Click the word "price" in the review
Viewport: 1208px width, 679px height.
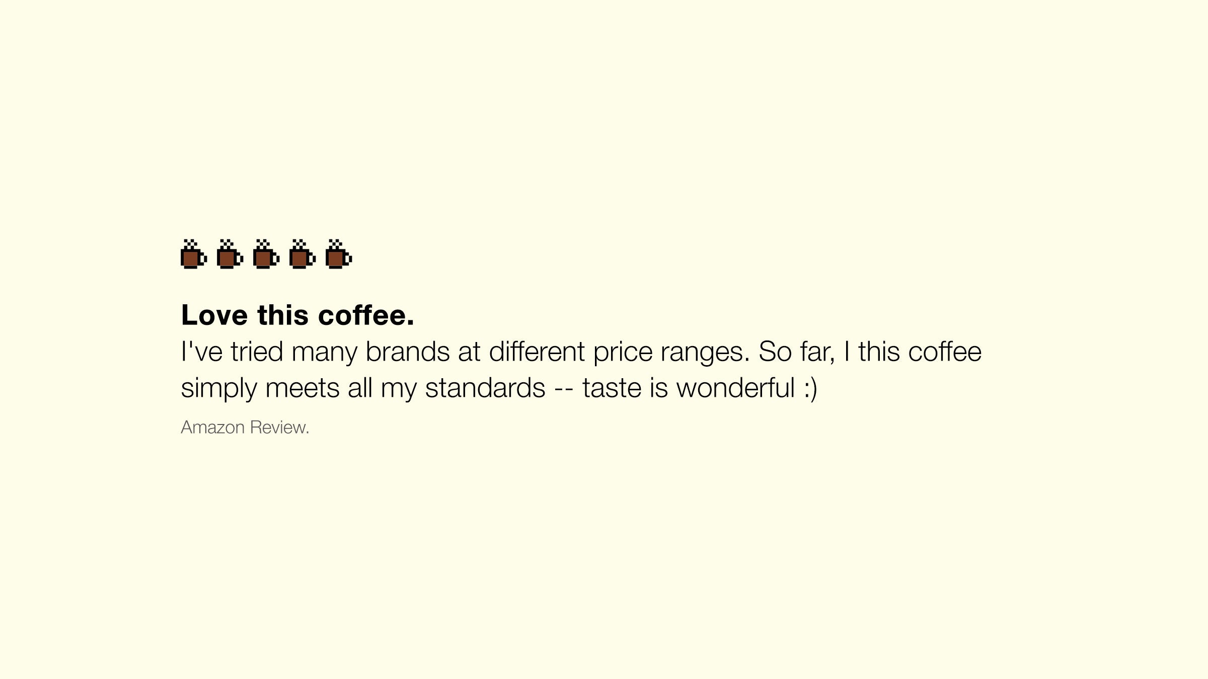tap(623, 352)
